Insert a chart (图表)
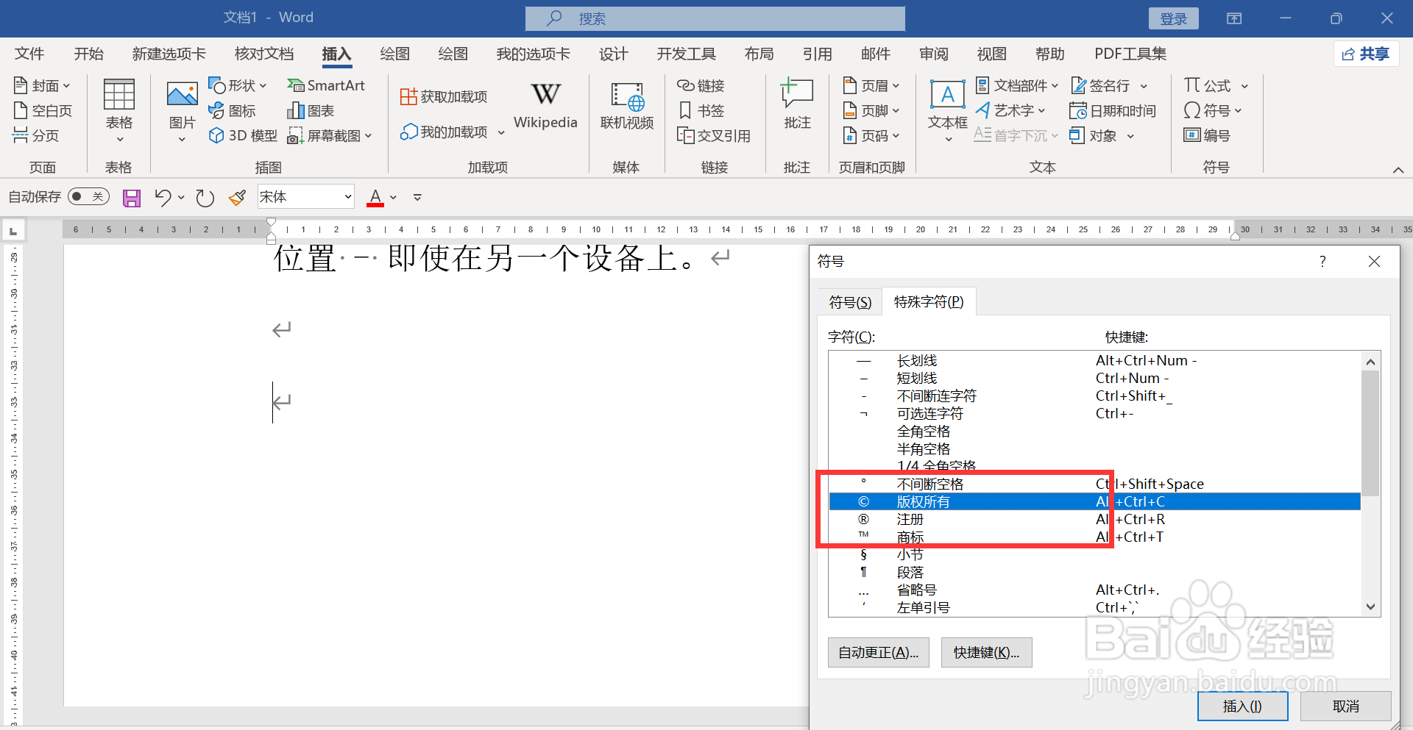Screen dimensions: 1413x730 pyautogui.click(x=311, y=110)
